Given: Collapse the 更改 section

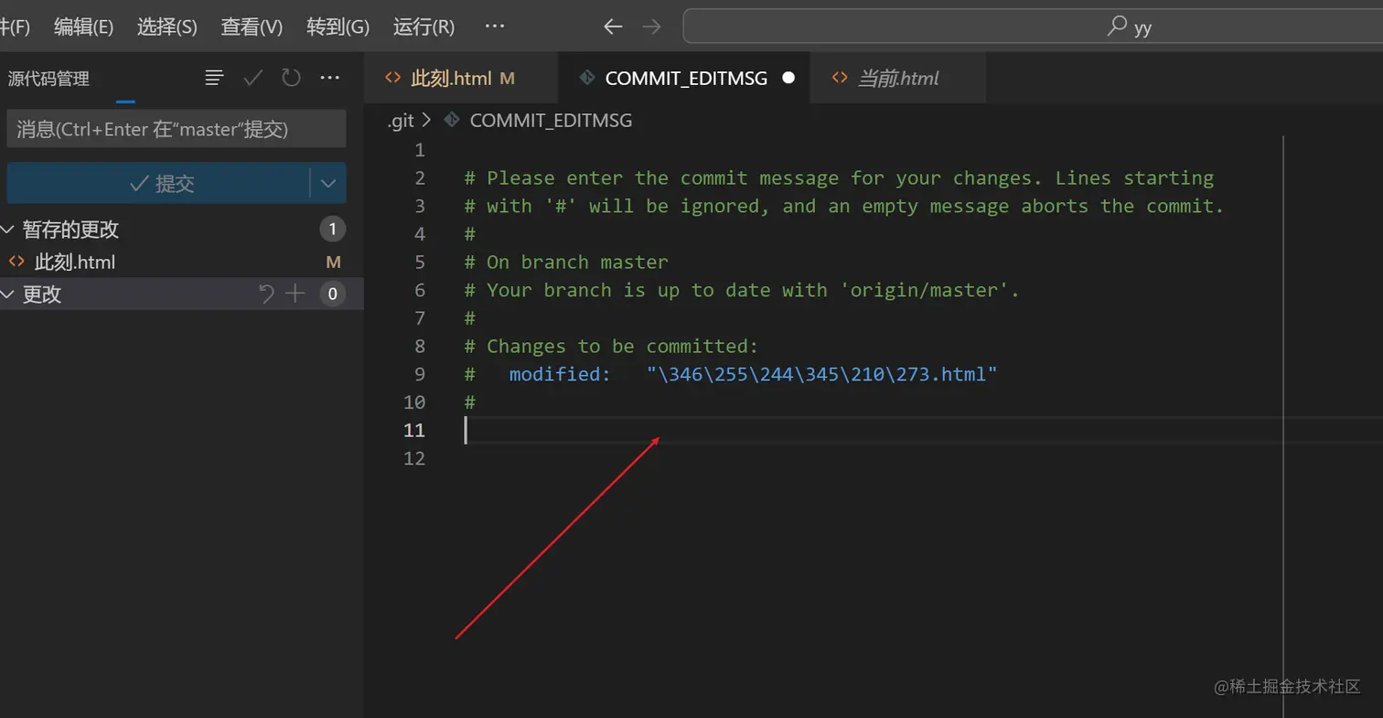Looking at the screenshot, I should click(x=8, y=295).
